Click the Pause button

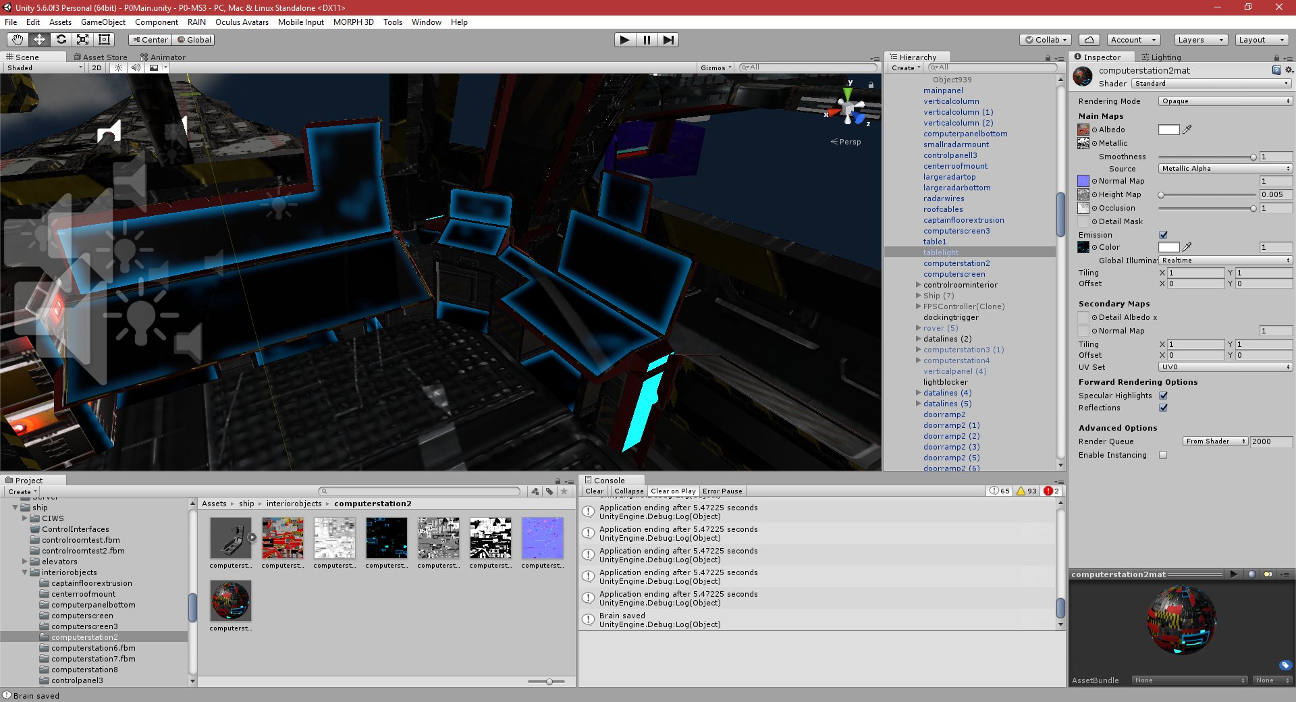647,40
